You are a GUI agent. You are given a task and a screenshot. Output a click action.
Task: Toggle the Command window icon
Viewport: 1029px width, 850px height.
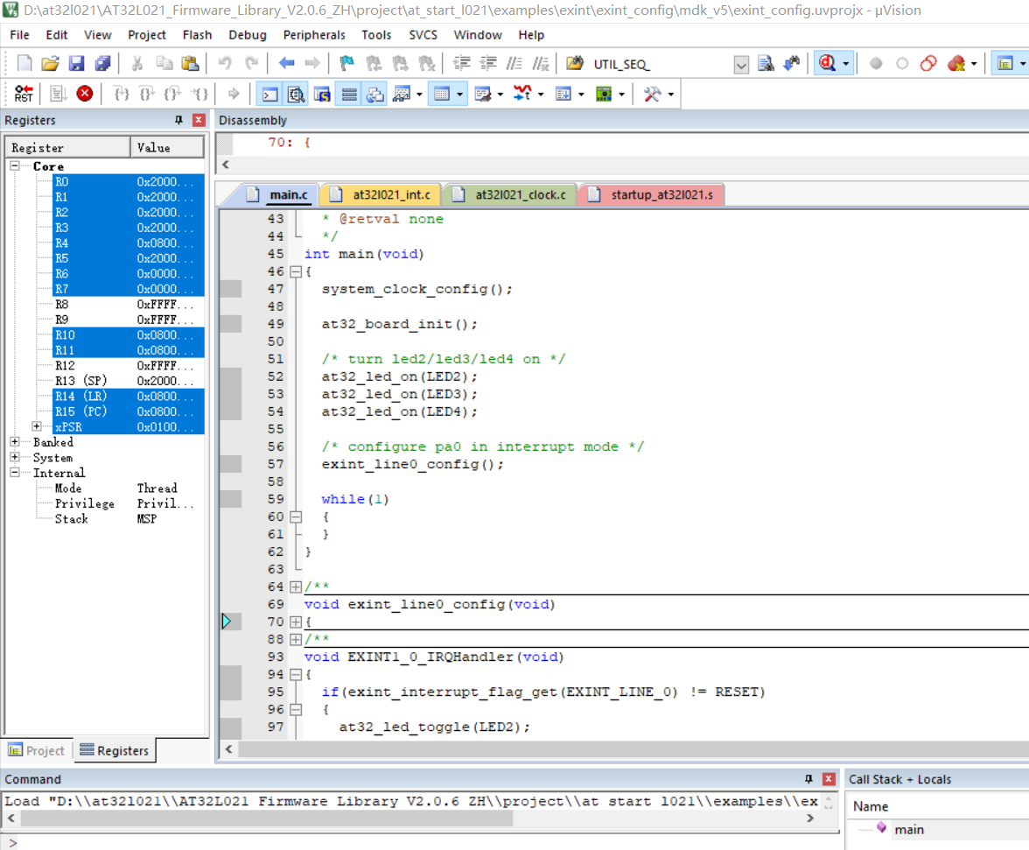(x=269, y=95)
